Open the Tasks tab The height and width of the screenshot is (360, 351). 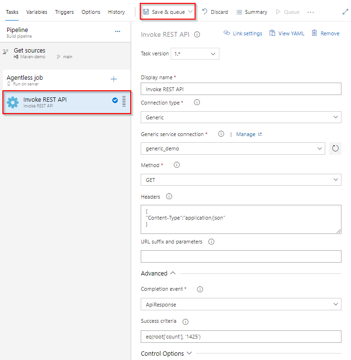tap(12, 12)
